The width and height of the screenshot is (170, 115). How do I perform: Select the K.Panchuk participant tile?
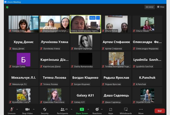click(147, 77)
